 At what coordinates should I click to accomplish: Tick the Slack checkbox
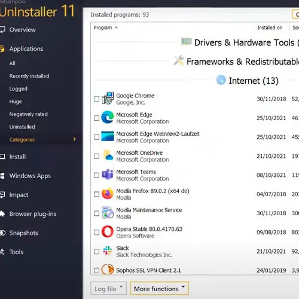[x=96, y=251]
